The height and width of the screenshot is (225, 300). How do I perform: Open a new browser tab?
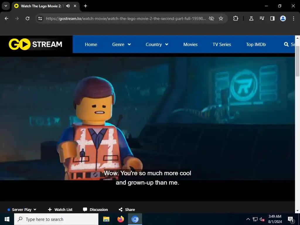click(x=86, y=6)
